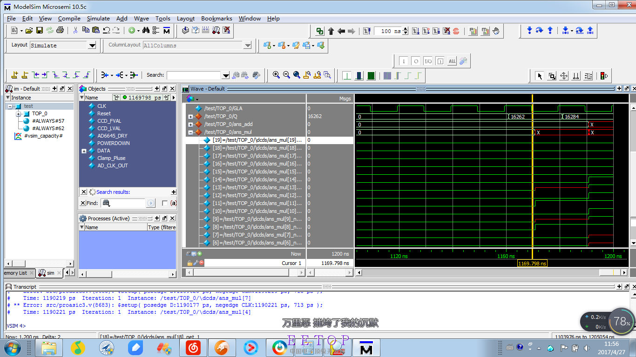Expand the DATA object in Objects panel
Screen dimensions: 636x357
click(x=84, y=151)
